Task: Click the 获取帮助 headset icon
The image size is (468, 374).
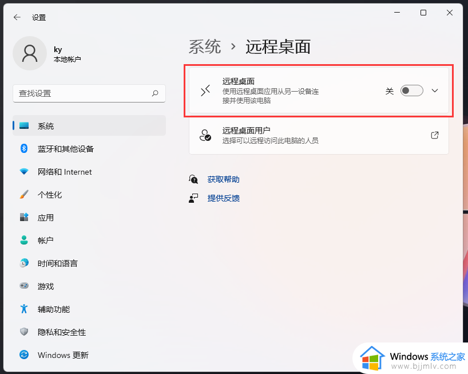Action: (193, 179)
